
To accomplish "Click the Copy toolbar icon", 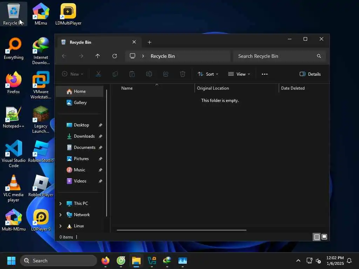I will 115,74.
